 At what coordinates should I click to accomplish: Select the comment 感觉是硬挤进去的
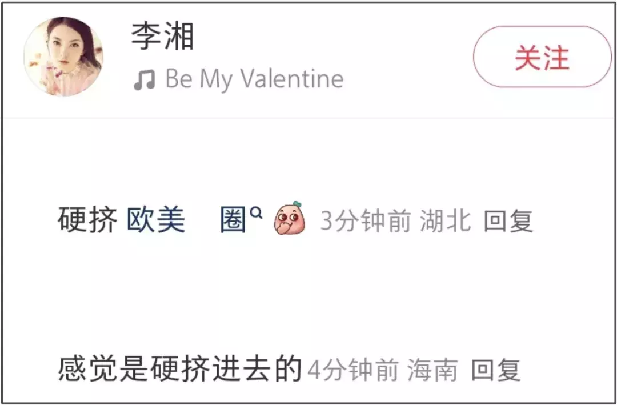(x=180, y=370)
